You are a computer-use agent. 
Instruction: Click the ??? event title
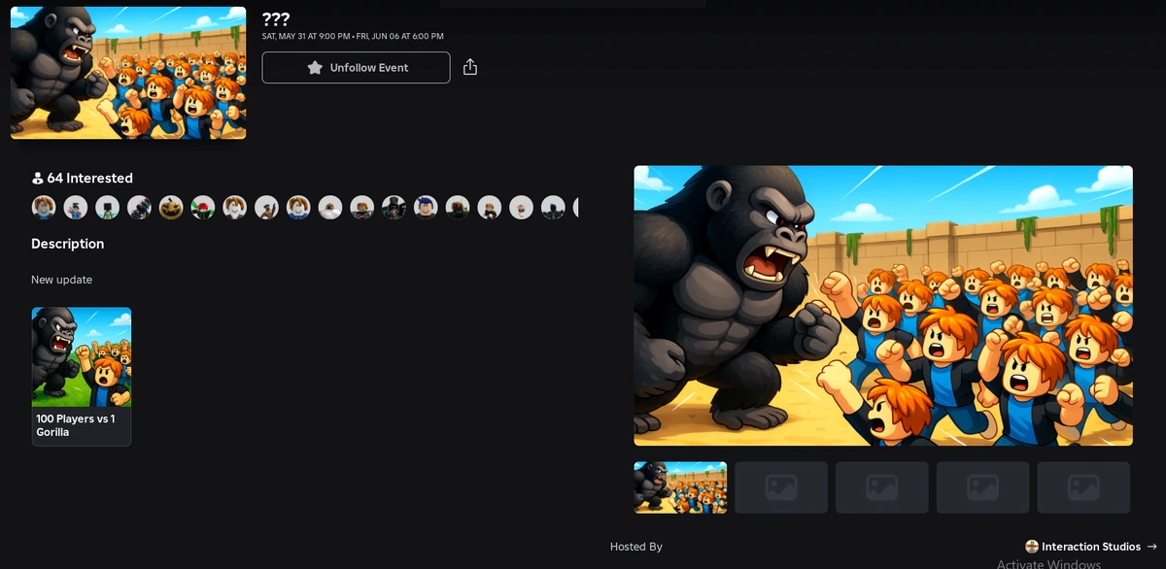pyautogui.click(x=275, y=17)
